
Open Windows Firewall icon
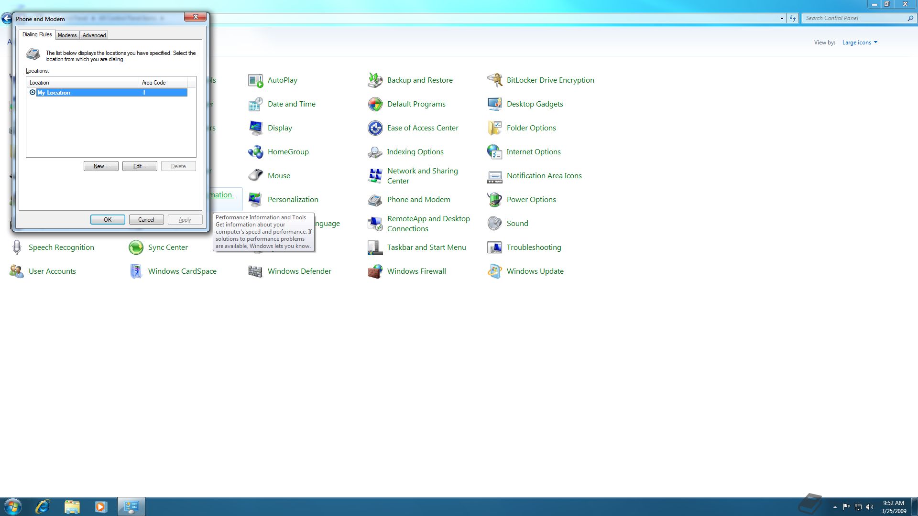click(375, 271)
